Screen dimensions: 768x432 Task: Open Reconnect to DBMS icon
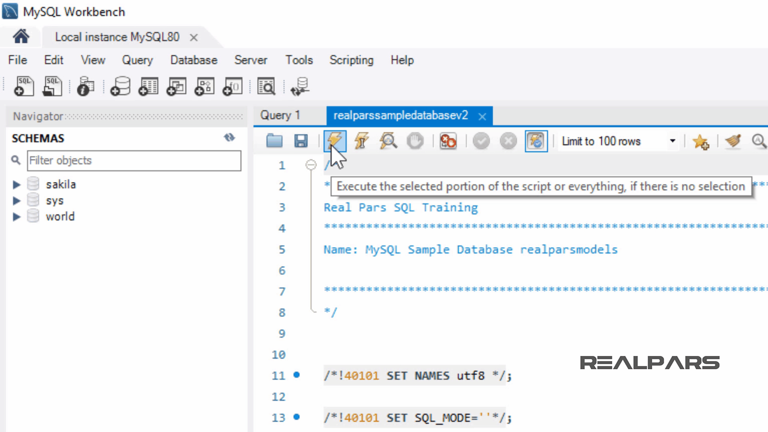pyautogui.click(x=300, y=86)
